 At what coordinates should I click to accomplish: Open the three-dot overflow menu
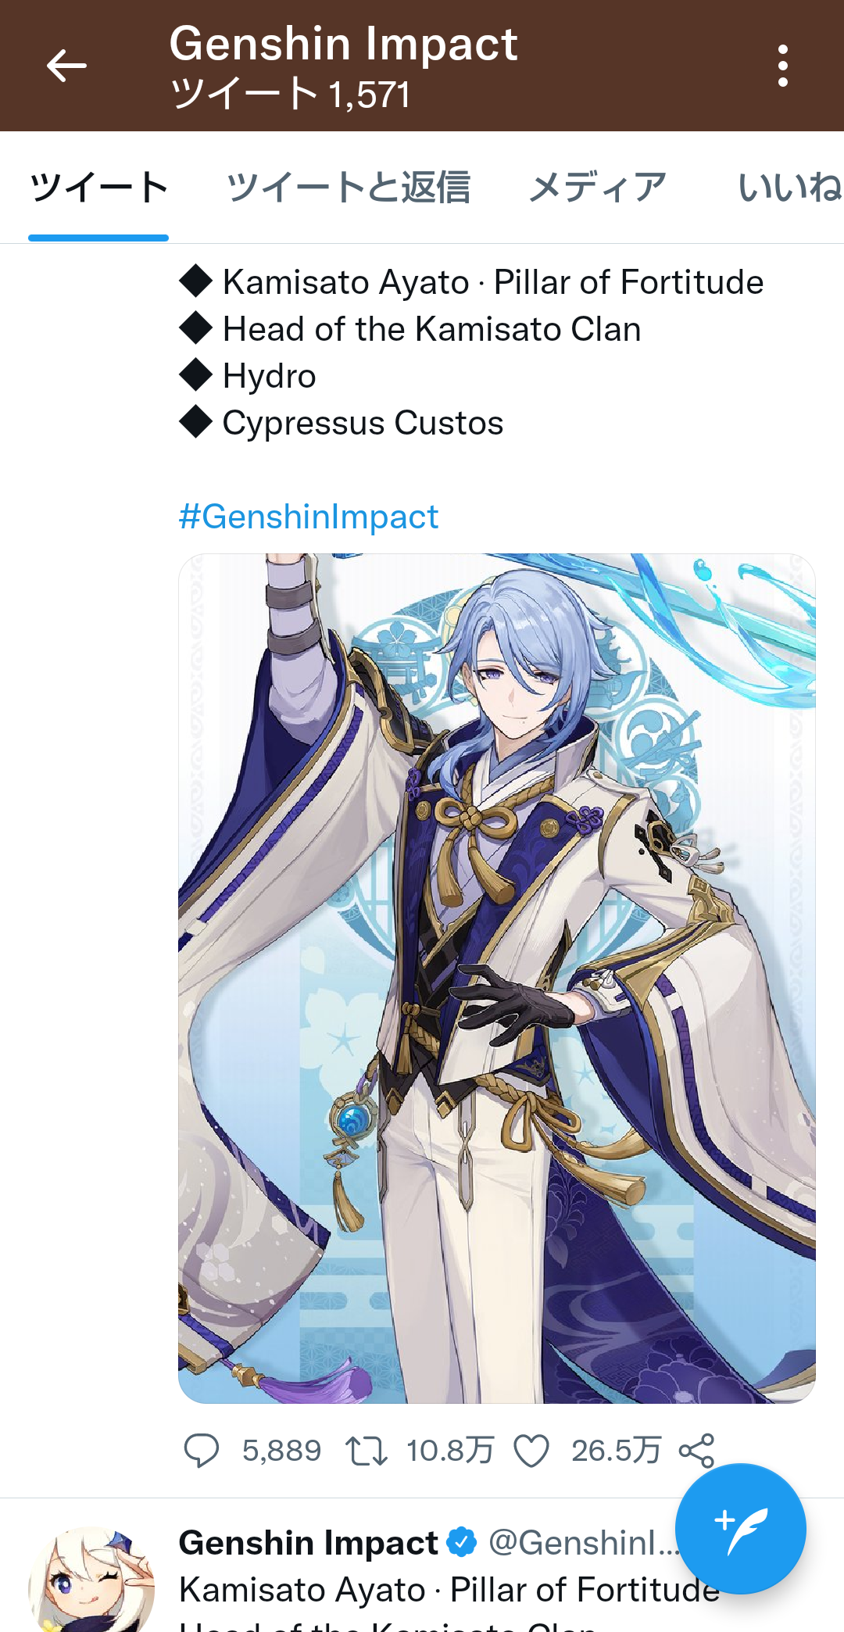click(x=782, y=66)
